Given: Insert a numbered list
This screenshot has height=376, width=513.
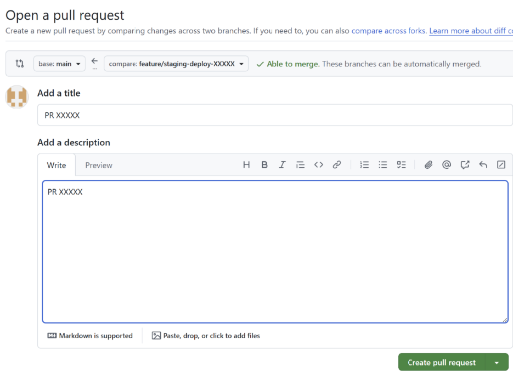Looking at the screenshot, I should [364, 164].
